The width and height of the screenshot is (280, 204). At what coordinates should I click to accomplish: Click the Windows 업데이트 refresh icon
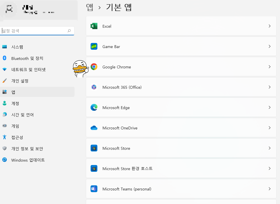point(5,160)
